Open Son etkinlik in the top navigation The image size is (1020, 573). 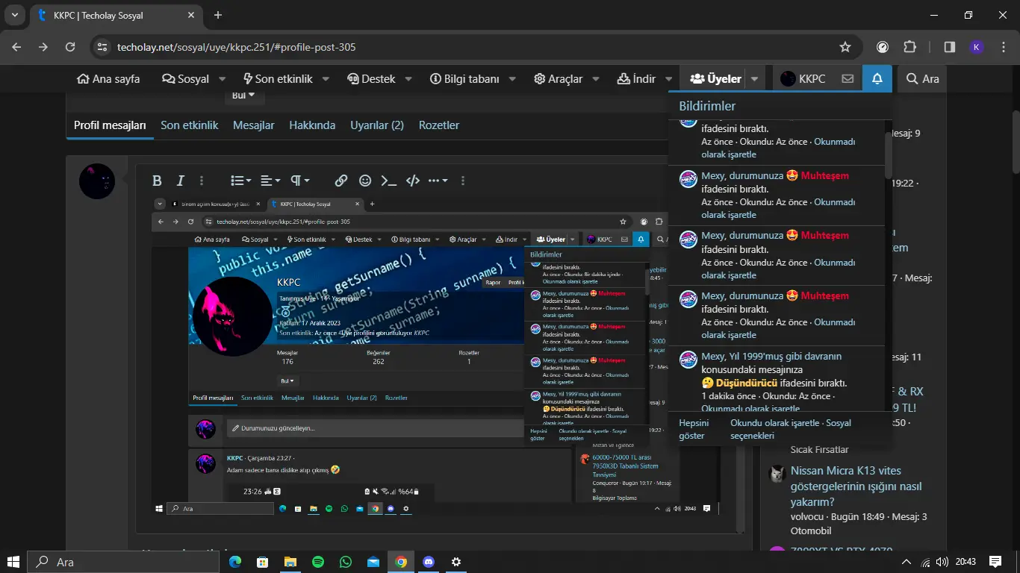pyautogui.click(x=278, y=78)
